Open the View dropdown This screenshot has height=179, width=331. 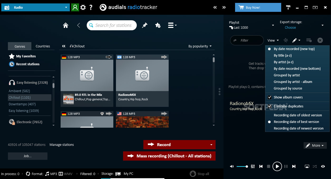pyautogui.click(x=273, y=40)
